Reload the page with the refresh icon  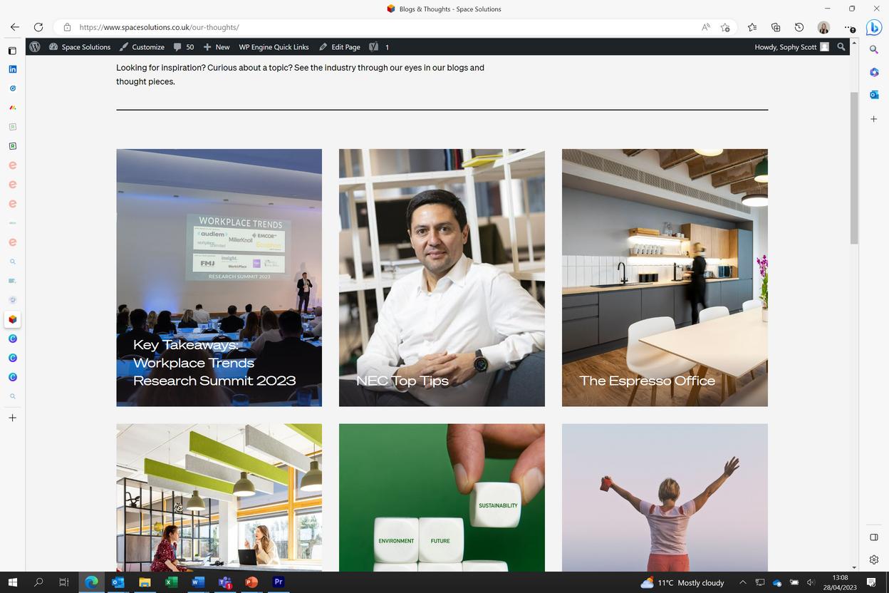[x=38, y=27]
